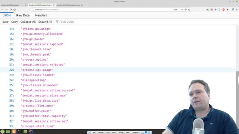Switch to the JSON viewer tab

tap(7, 15)
